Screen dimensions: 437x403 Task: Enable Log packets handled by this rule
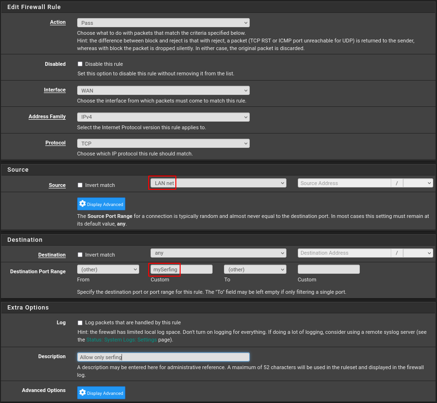tap(80, 323)
